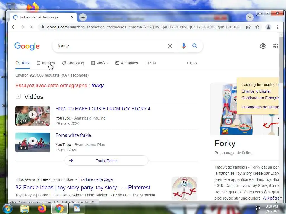
Task: Click the tab search chevron button
Action: click(249, 17)
